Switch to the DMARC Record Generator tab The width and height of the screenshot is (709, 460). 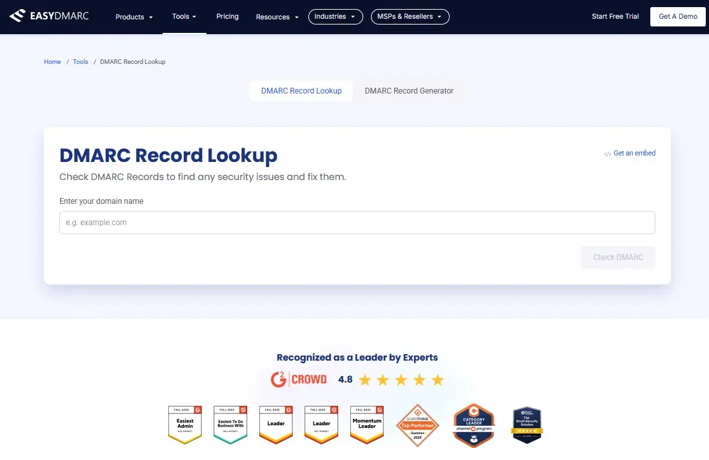409,91
